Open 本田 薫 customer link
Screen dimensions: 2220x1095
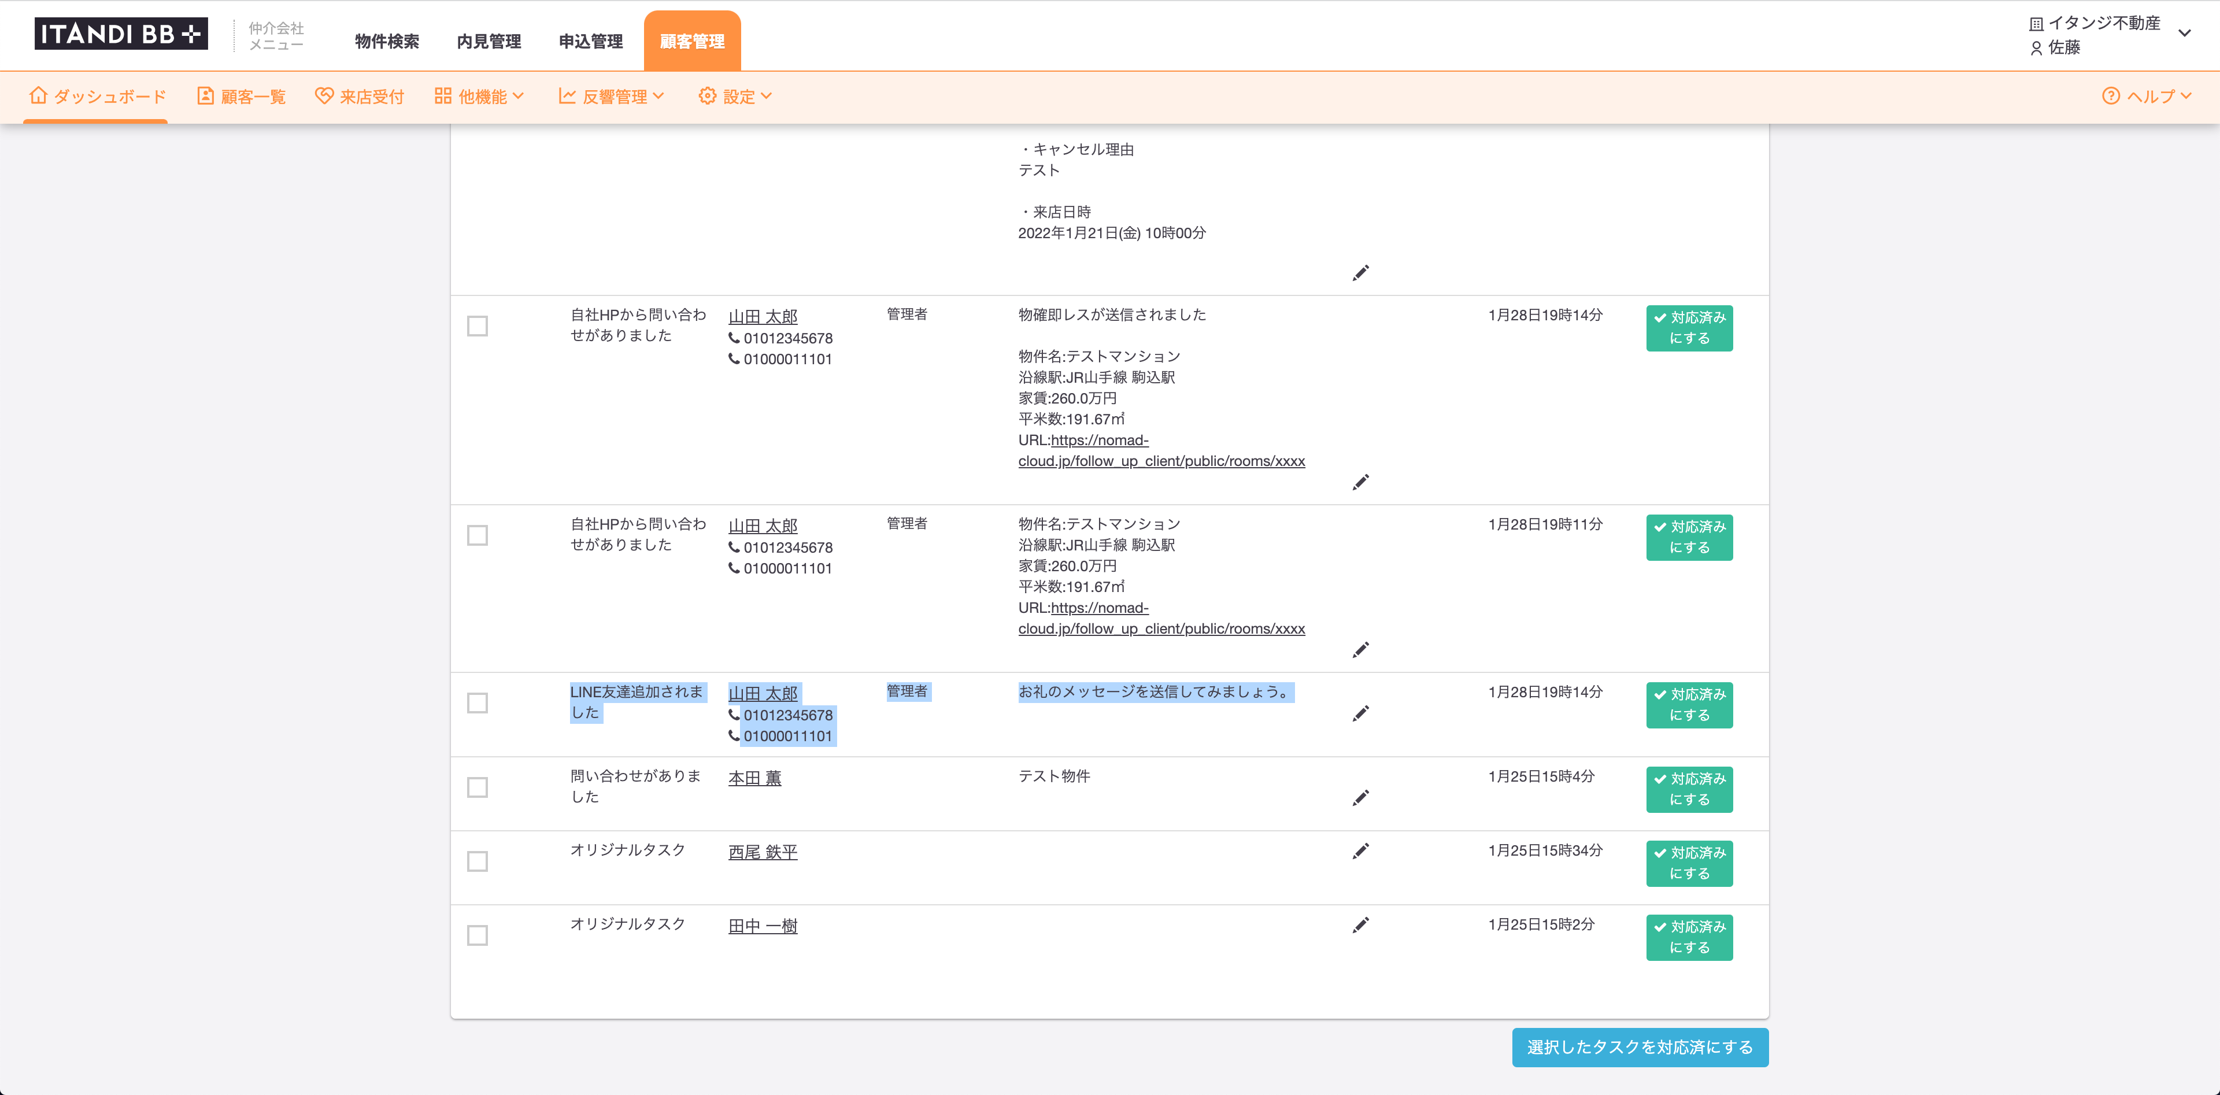click(x=755, y=778)
